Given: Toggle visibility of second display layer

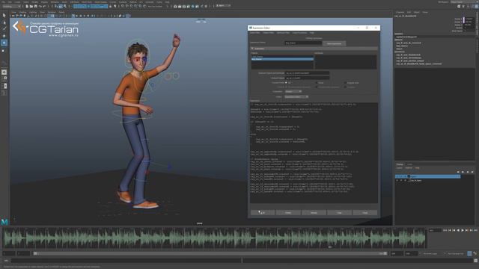Looking at the screenshot, I should tap(397, 181).
